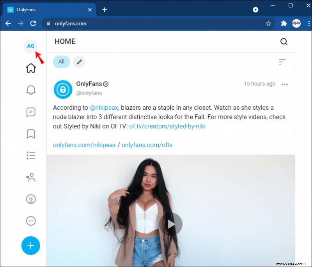Close the OnlyFans tab
Image resolution: width=312 pixels, height=267 pixels.
90,10
